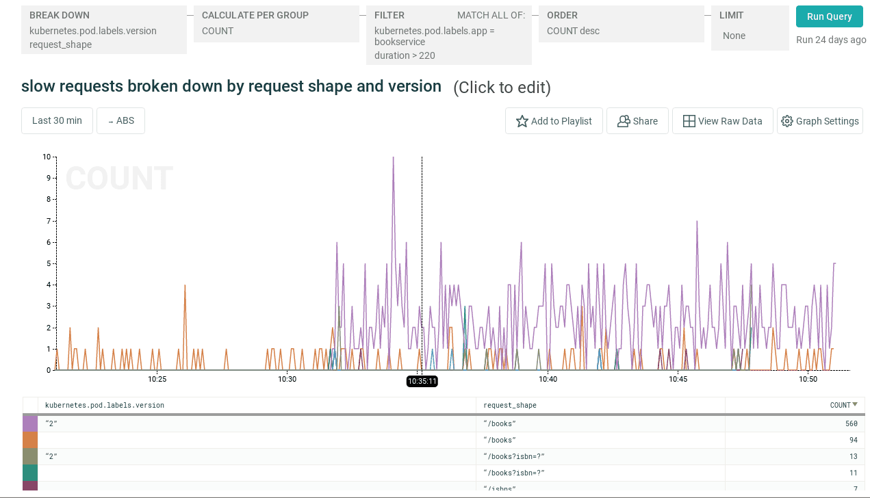Click the Add to Playlist star icon
This screenshot has width=870, height=498.
[522, 120]
